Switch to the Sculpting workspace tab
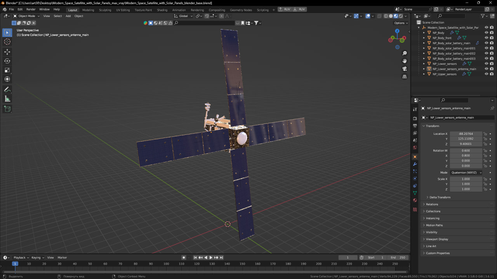The height and width of the screenshot is (279, 497). click(105, 10)
